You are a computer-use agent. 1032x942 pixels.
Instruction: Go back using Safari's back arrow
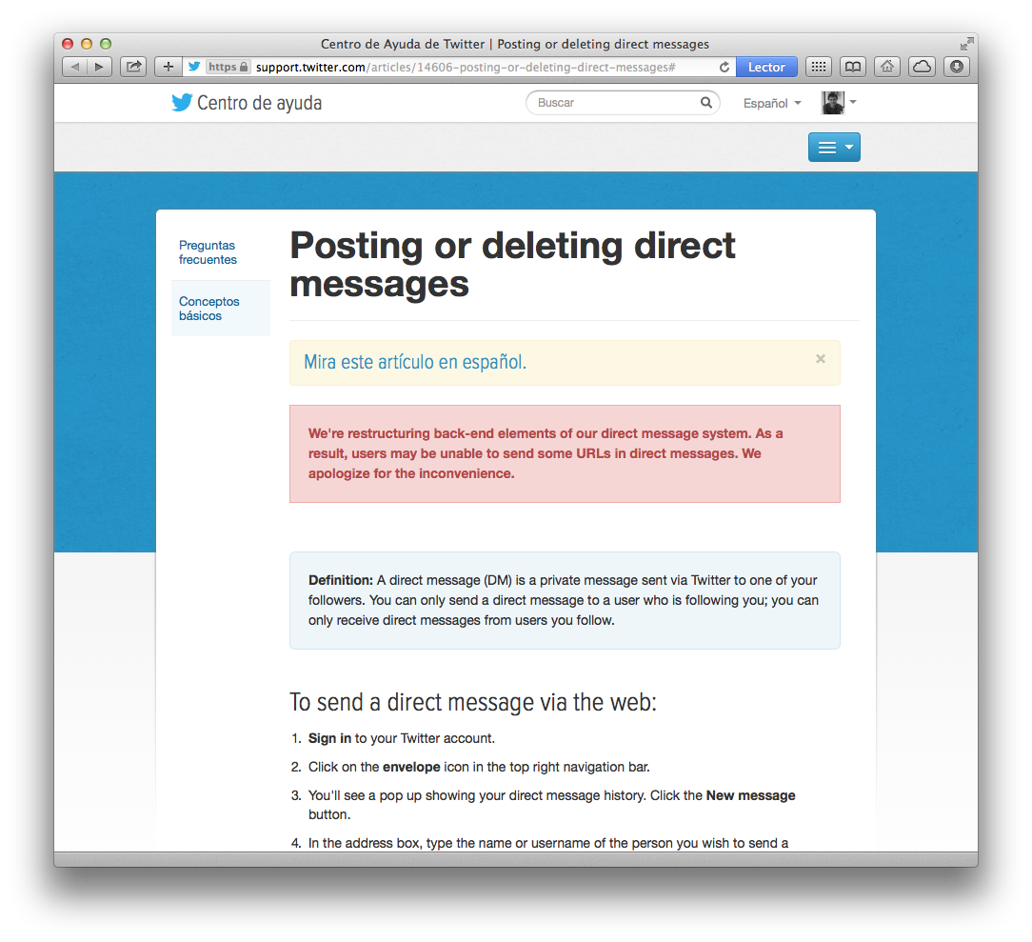(74, 67)
